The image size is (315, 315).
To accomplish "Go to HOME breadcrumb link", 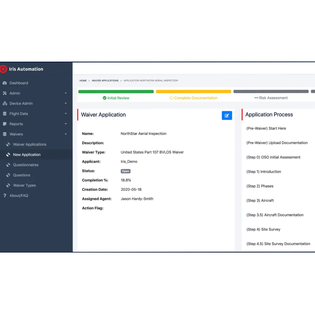I will pos(83,81).
